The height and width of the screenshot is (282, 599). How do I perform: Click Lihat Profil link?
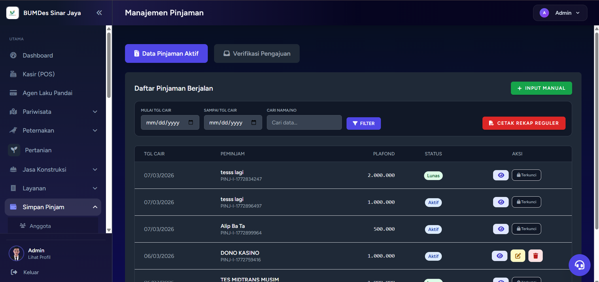point(39,257)
